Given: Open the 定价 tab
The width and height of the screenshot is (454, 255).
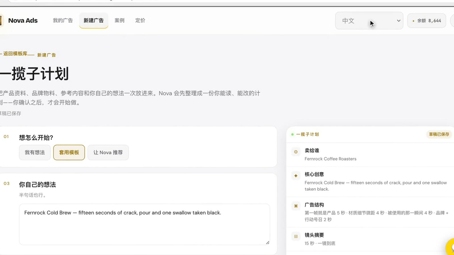Looking at the screenshot, I should point(140,20).
